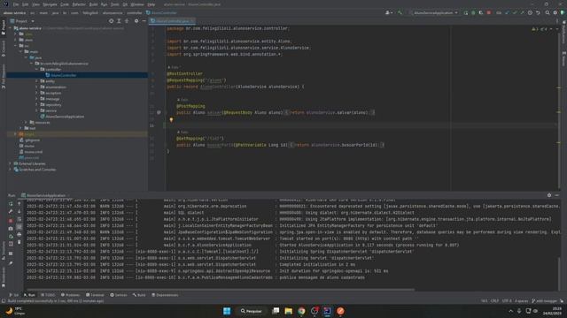Click the Expand All icon in the Project panel header
567x318 pixels.
[119, 21]
